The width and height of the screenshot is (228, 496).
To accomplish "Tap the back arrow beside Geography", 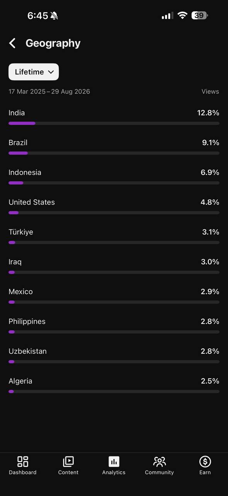I will [12, 43].
